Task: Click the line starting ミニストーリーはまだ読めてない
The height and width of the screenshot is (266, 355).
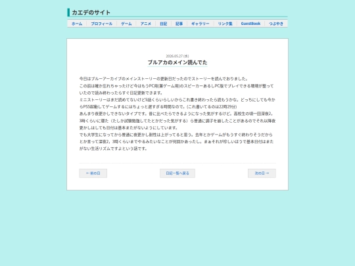Action: pos(177,100)
